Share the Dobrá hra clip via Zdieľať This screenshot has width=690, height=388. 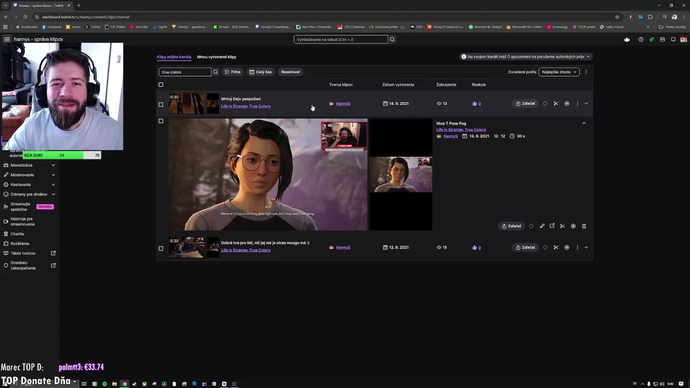(526, 247)
